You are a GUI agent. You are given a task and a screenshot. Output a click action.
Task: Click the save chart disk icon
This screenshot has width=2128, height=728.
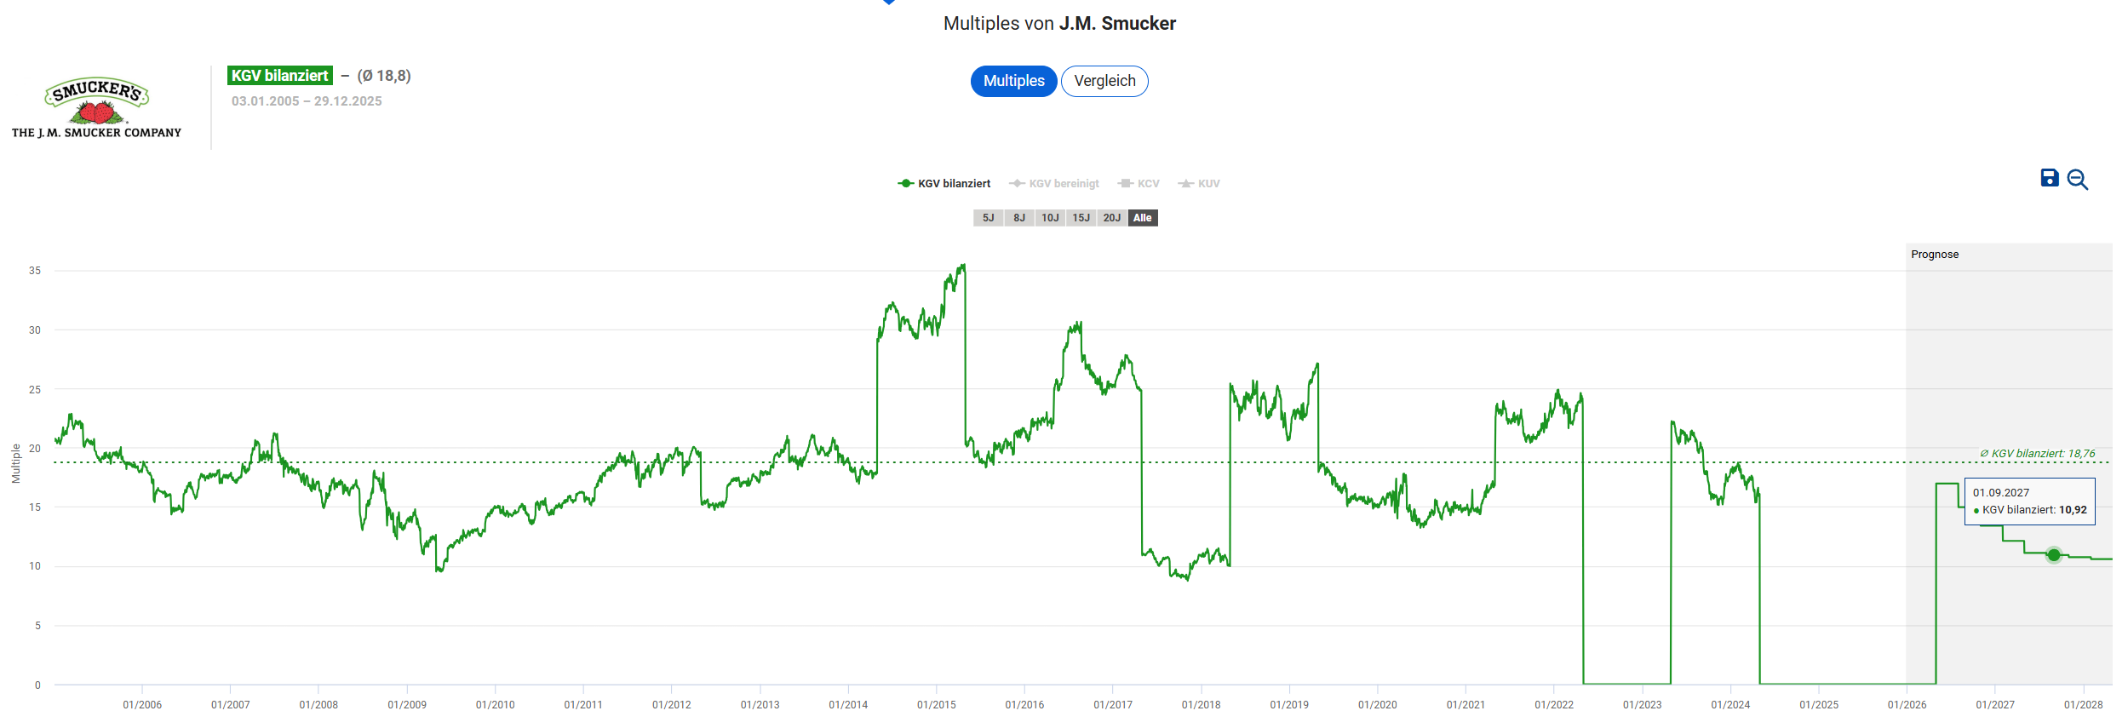coord(2049,178)
